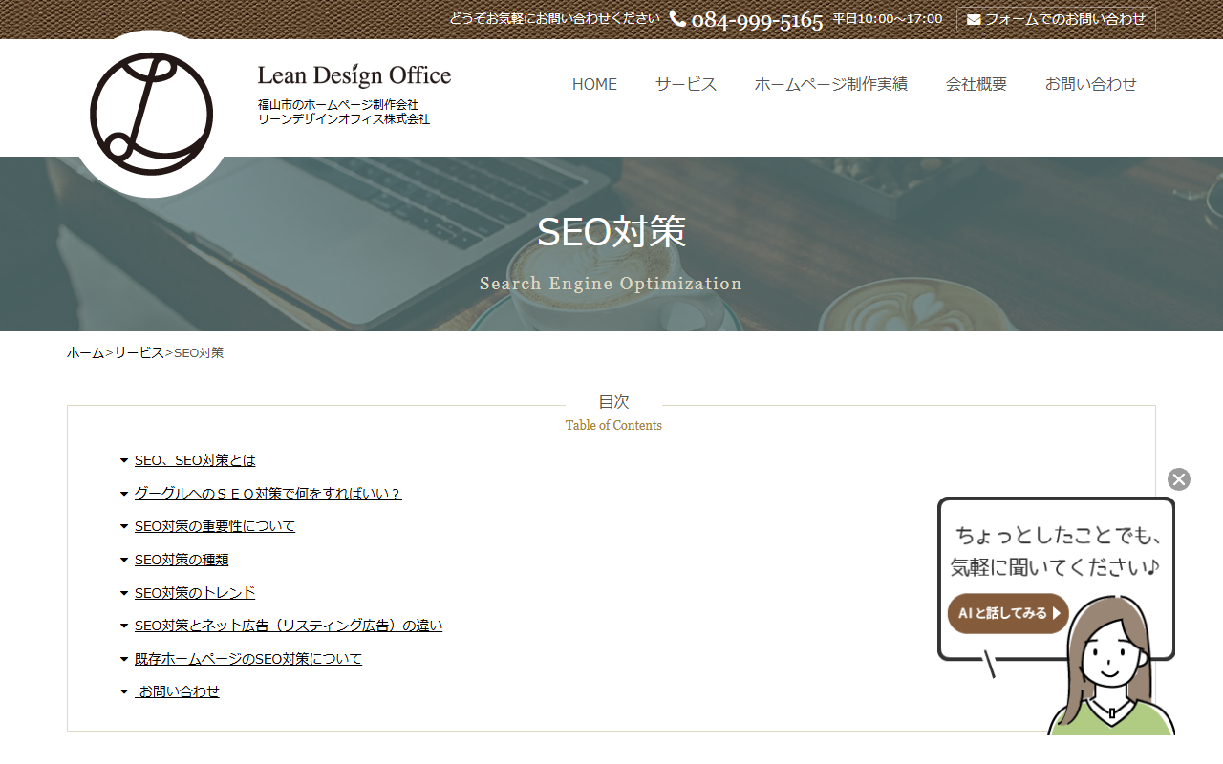This screenshot has height=764, width=1223.
Task: Open the HOME menu item
Action: pos(594,84)
